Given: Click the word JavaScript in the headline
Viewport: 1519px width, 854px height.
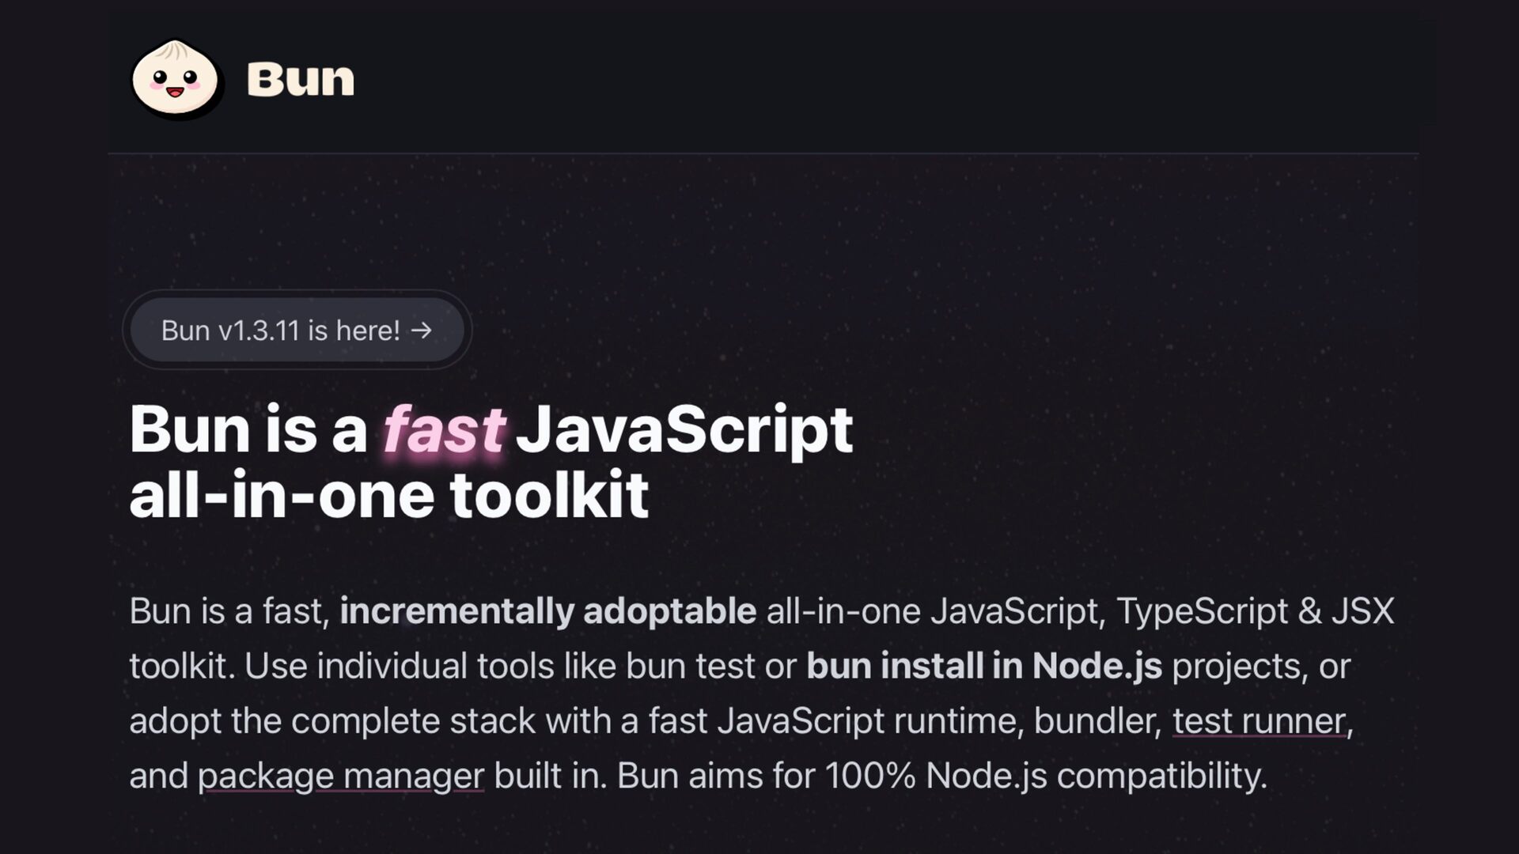Looking at the screenshot, I should coord(684,431).
